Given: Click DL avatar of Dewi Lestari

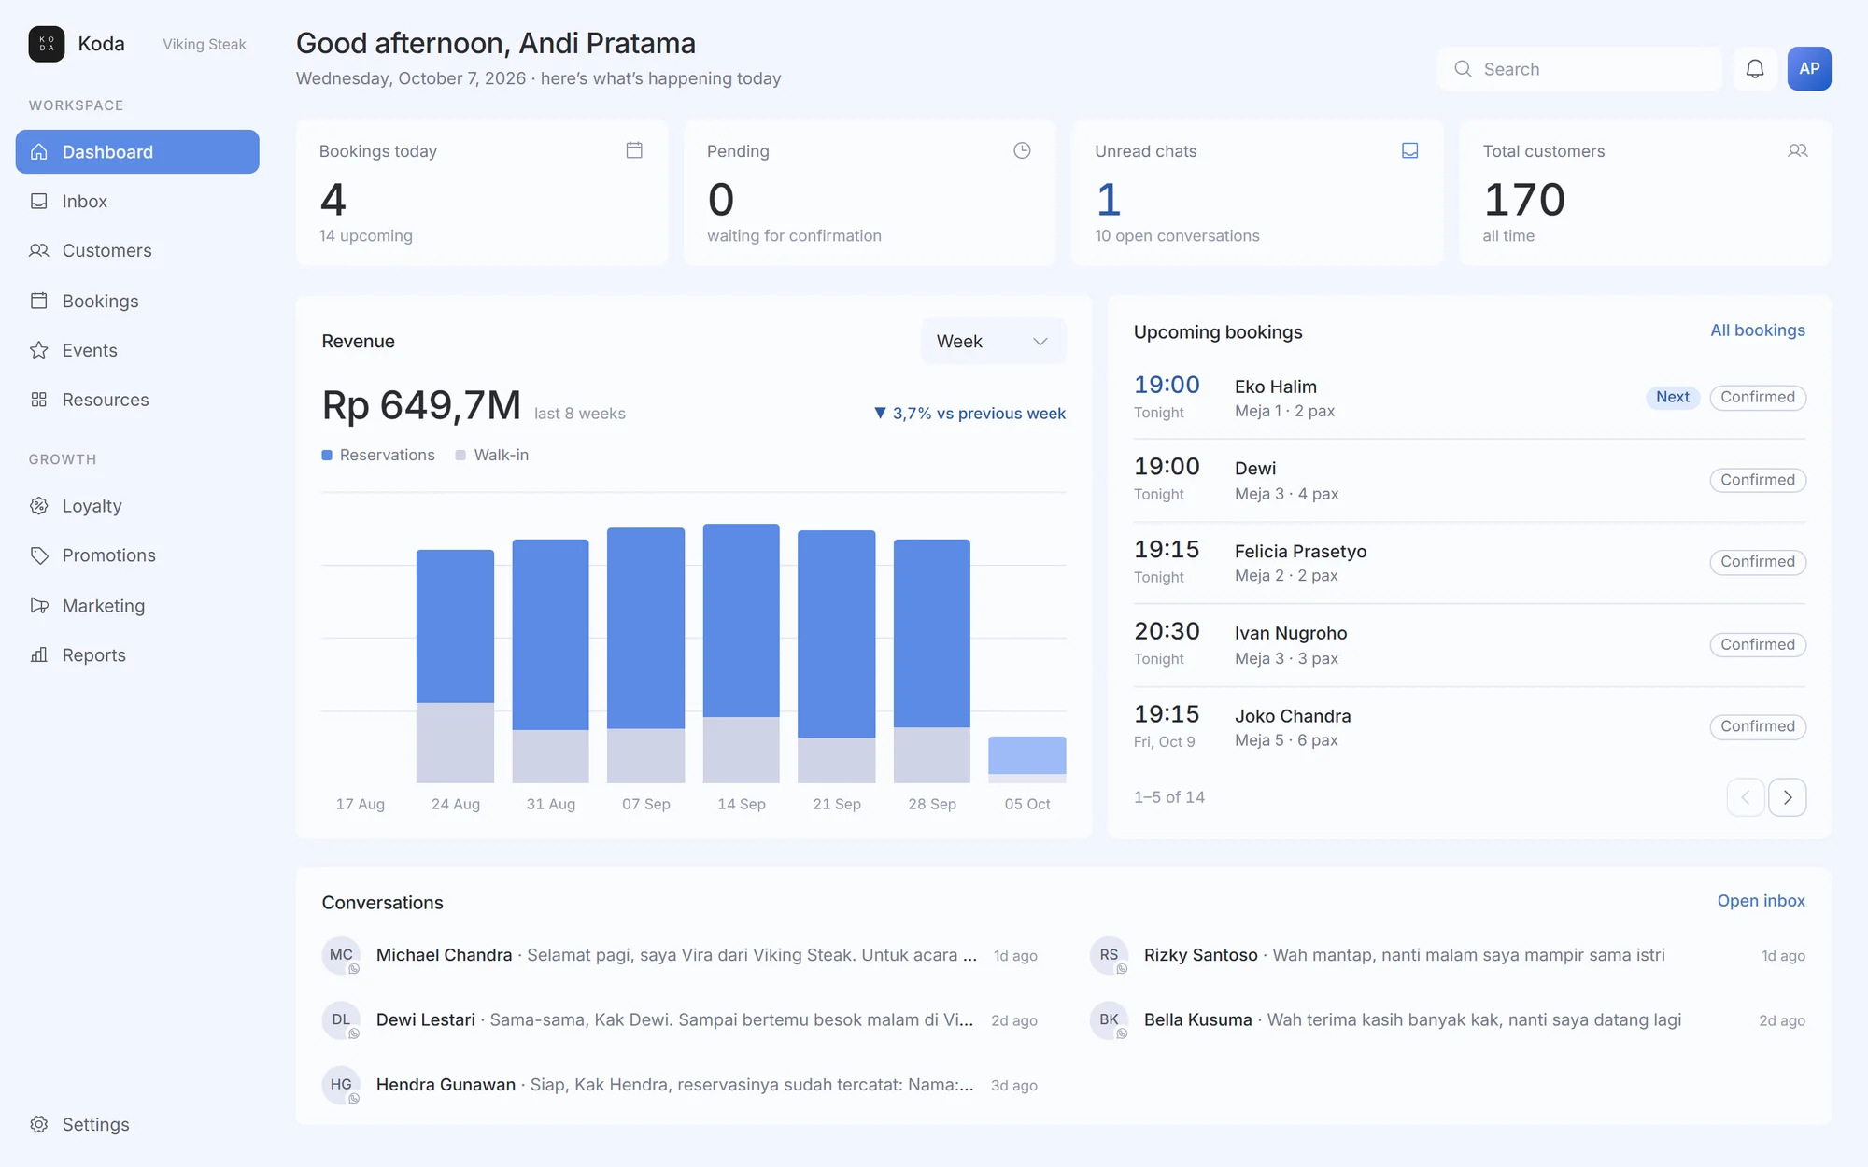Looking at the screenshot, I should pos(341,1019).
